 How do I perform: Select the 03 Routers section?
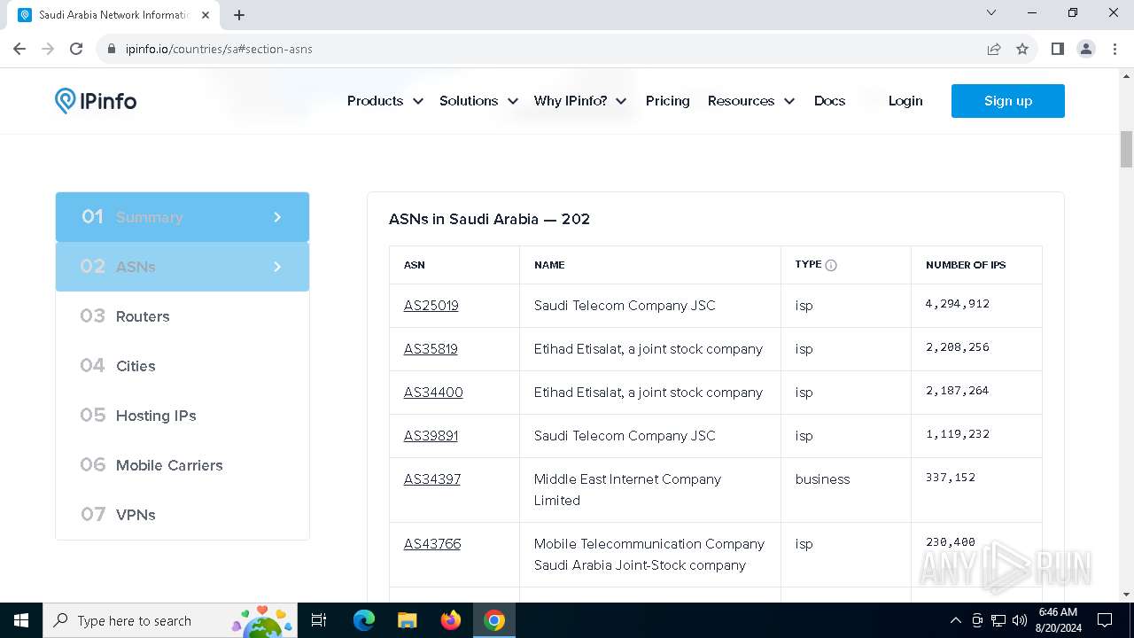[x=183, y=316]
